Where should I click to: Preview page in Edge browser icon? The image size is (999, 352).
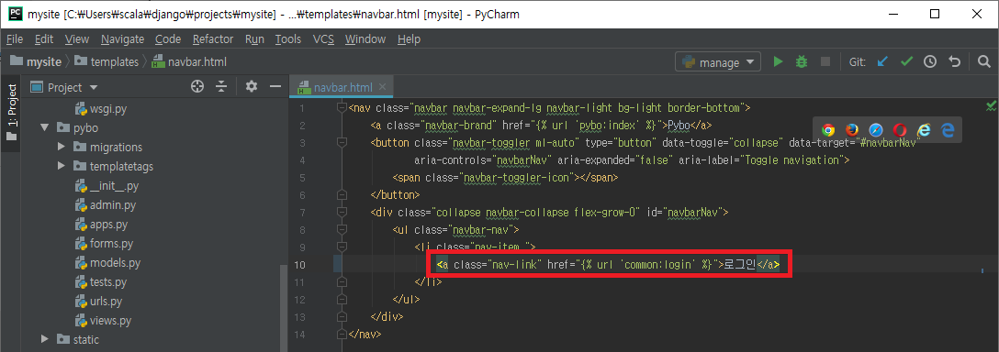[948, 130]
